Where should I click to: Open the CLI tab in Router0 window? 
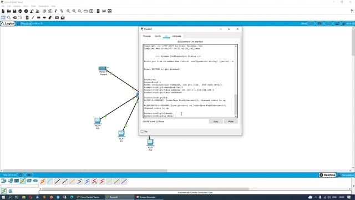point(166,36)
